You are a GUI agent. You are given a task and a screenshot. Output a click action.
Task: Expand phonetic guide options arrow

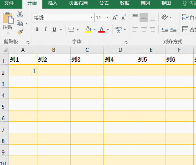tap(125, 29)
